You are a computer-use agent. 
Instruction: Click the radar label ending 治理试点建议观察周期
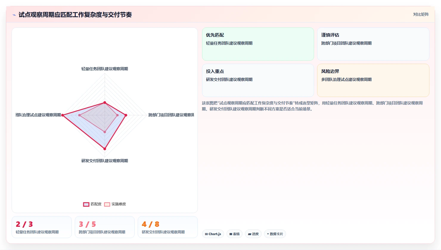point(38,115)
